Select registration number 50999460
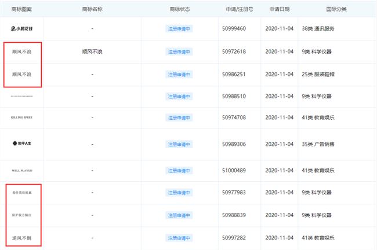The height and width of the screenshot is (250, 377). (x=234, y=28)
